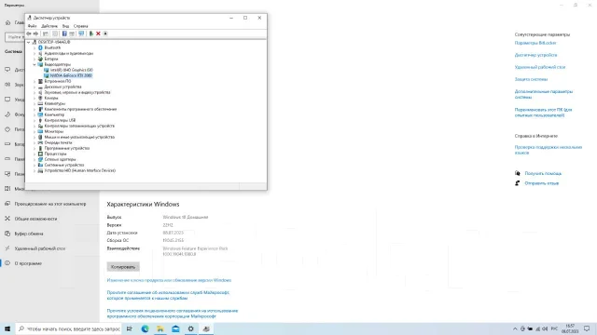
Task: Expand the Контроллеры USB category
Action: 35,120
